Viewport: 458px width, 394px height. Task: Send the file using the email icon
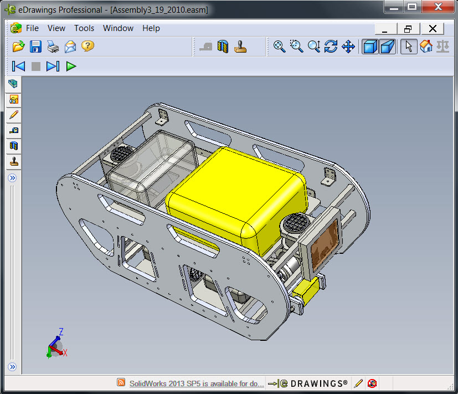(69, 47)
